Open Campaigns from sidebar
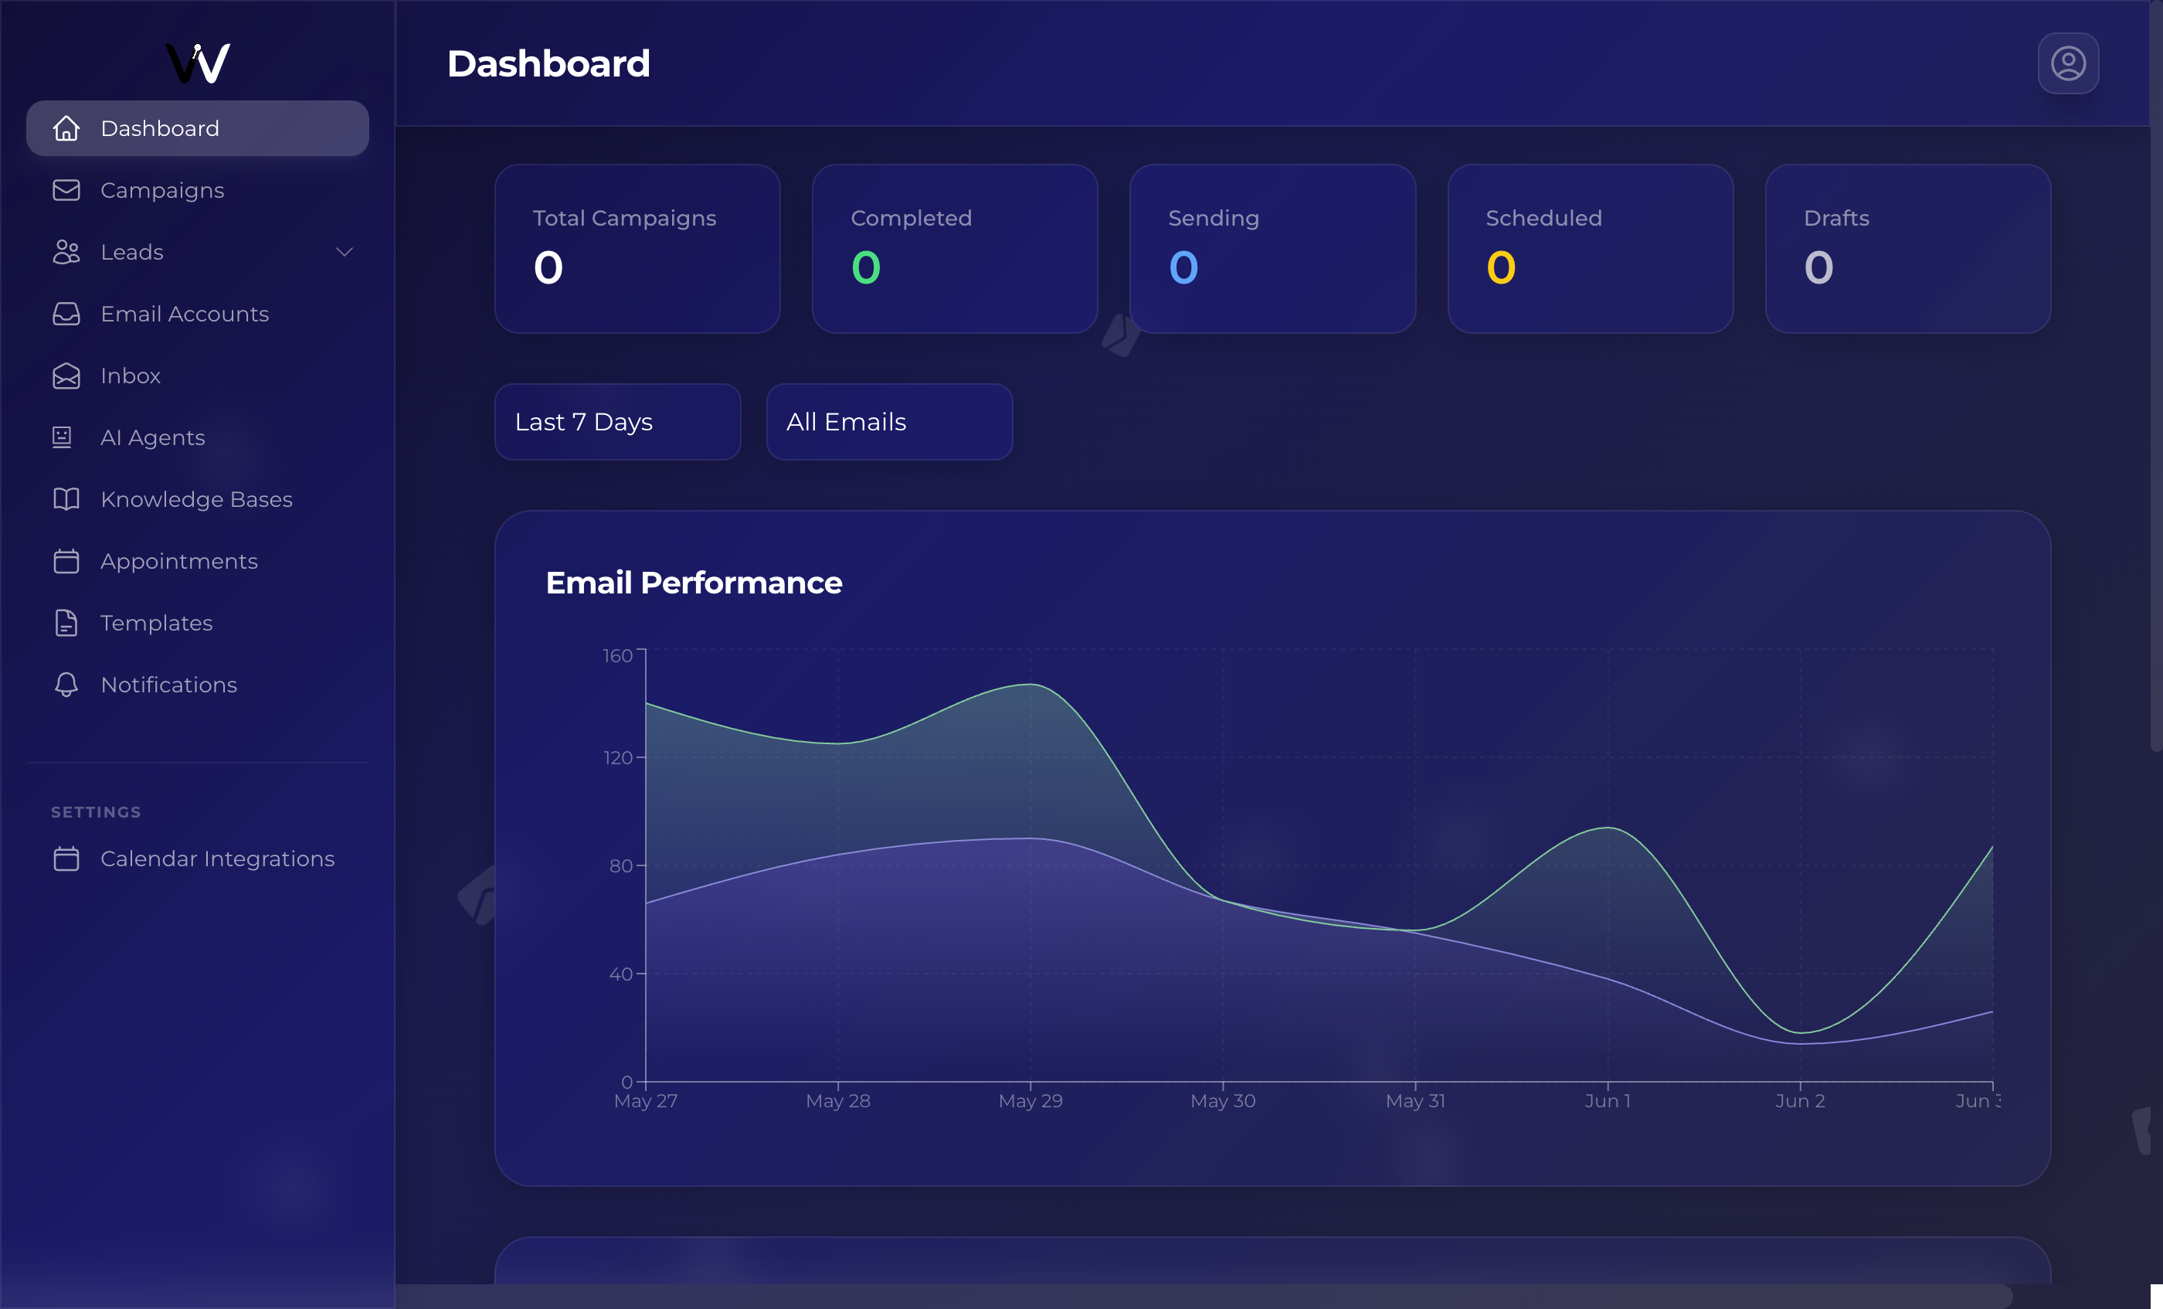 [x=198, y=189]
